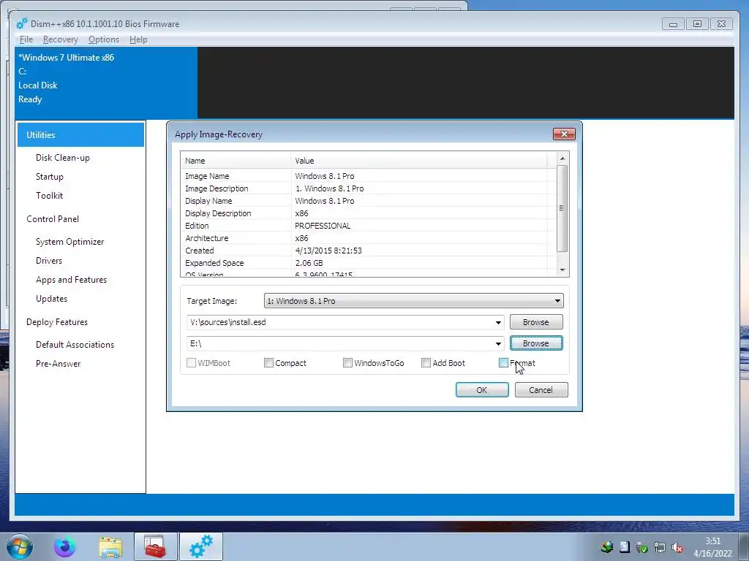Select the Windows 7 Ultimate x86 image tile
This screenshot has height=561, width=749.
click(x=106, y=82)
